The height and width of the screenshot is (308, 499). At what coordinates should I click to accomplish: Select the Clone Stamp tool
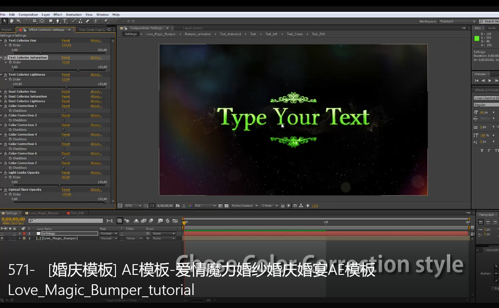(x=81, y=21)
